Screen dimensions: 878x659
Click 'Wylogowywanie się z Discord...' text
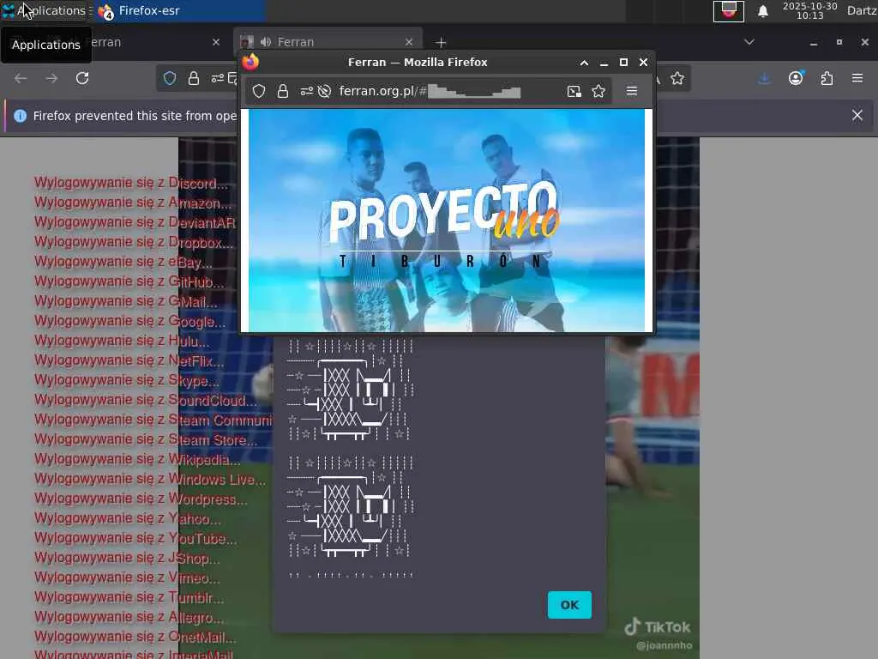point(131,184)
